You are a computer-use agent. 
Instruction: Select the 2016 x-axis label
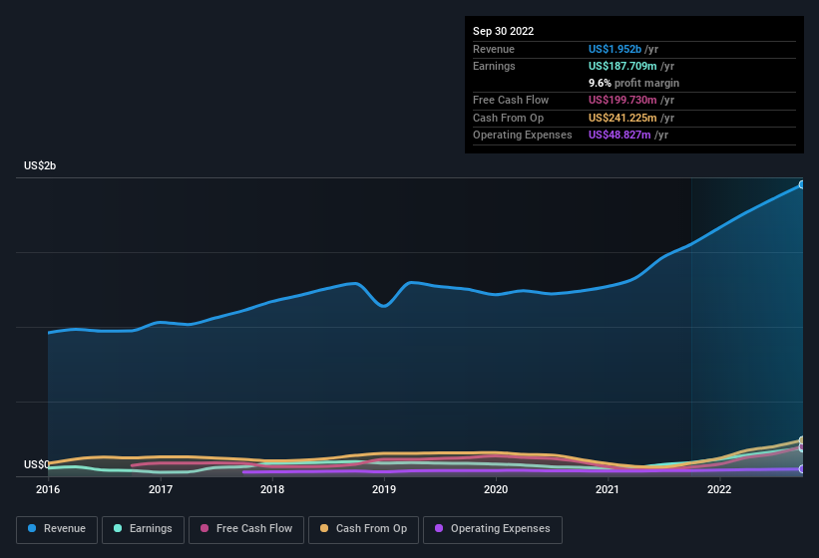point(48,489)
